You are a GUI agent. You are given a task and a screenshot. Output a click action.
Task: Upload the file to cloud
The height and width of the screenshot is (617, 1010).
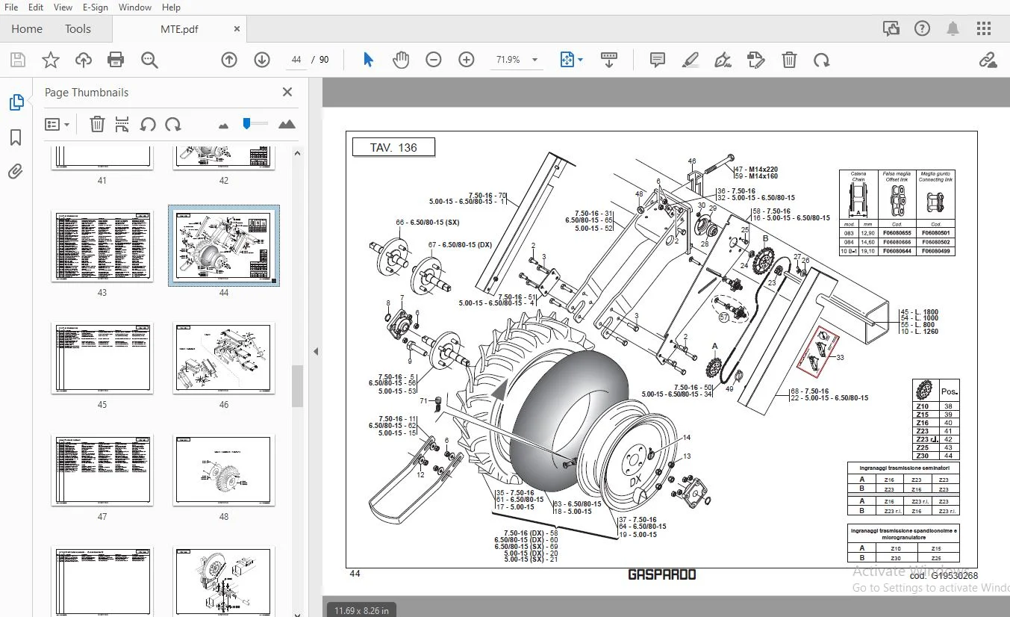[x=83, y=60]
